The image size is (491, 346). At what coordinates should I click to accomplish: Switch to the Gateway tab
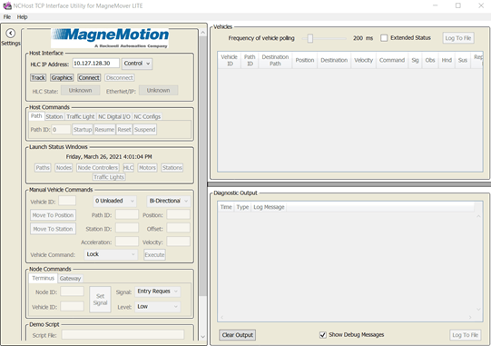point(70,278)
